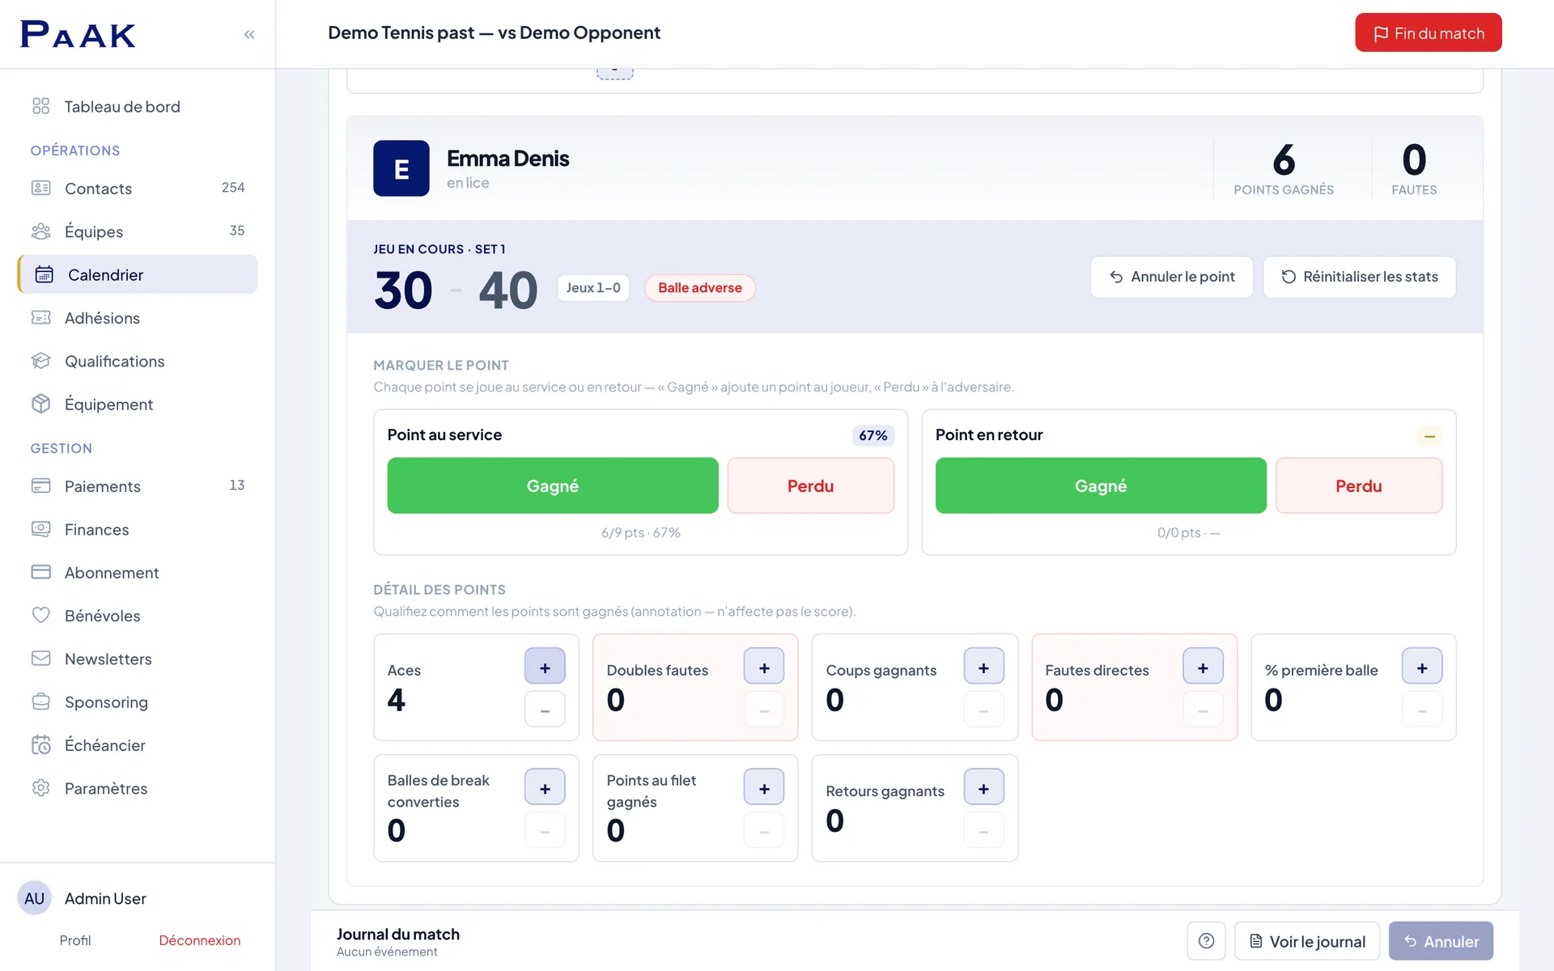Open the Équipes team icon

[40, 231]
